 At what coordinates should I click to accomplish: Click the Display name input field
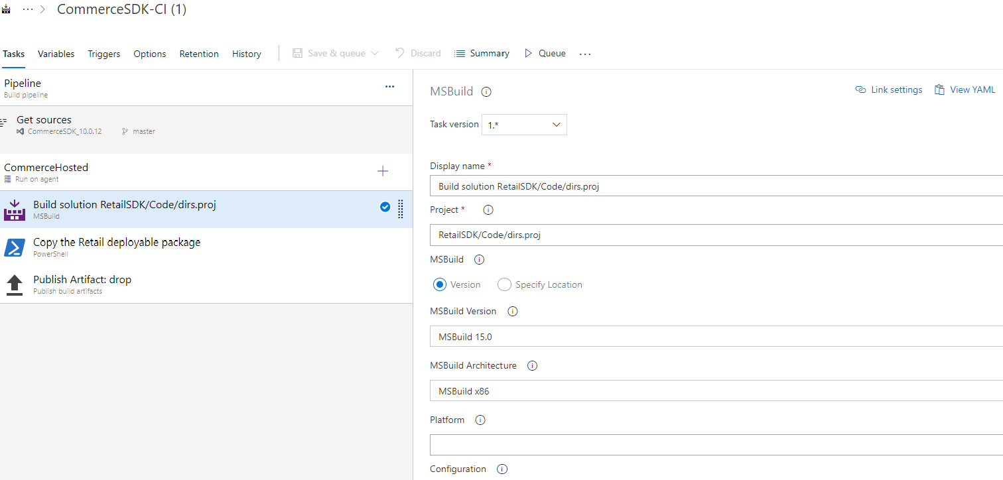point(716,186)
